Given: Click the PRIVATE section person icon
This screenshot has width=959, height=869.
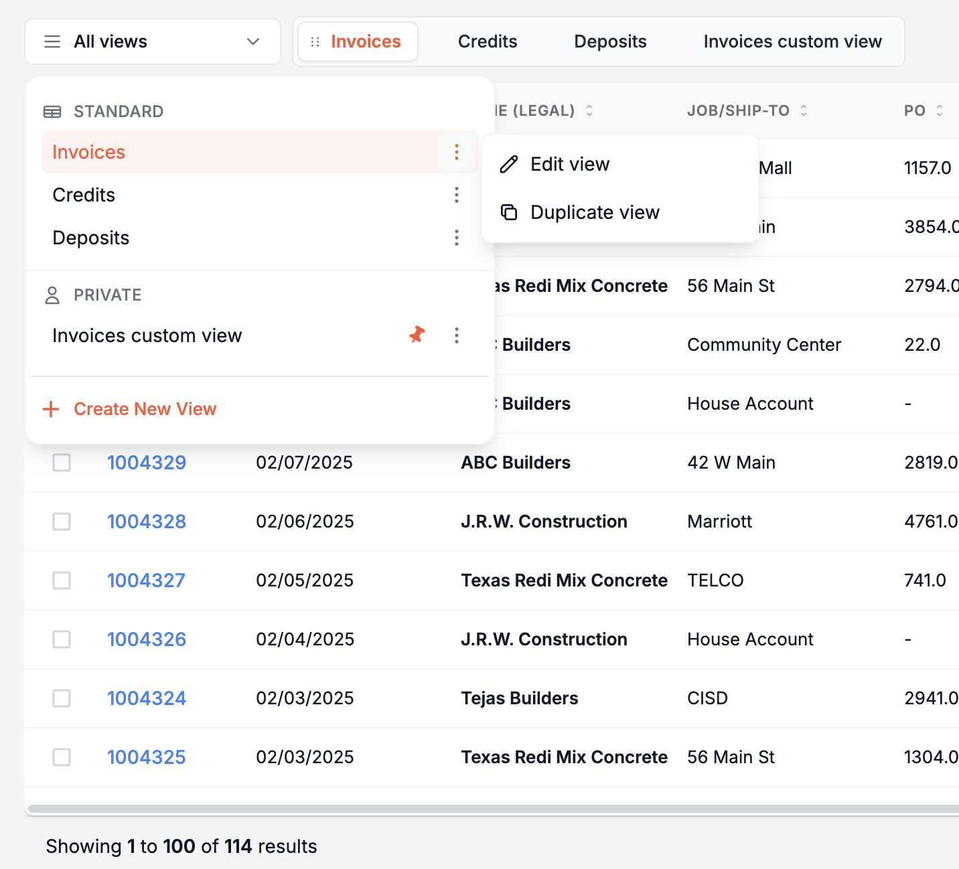Looking at the screenshot, I should point(52,295).
